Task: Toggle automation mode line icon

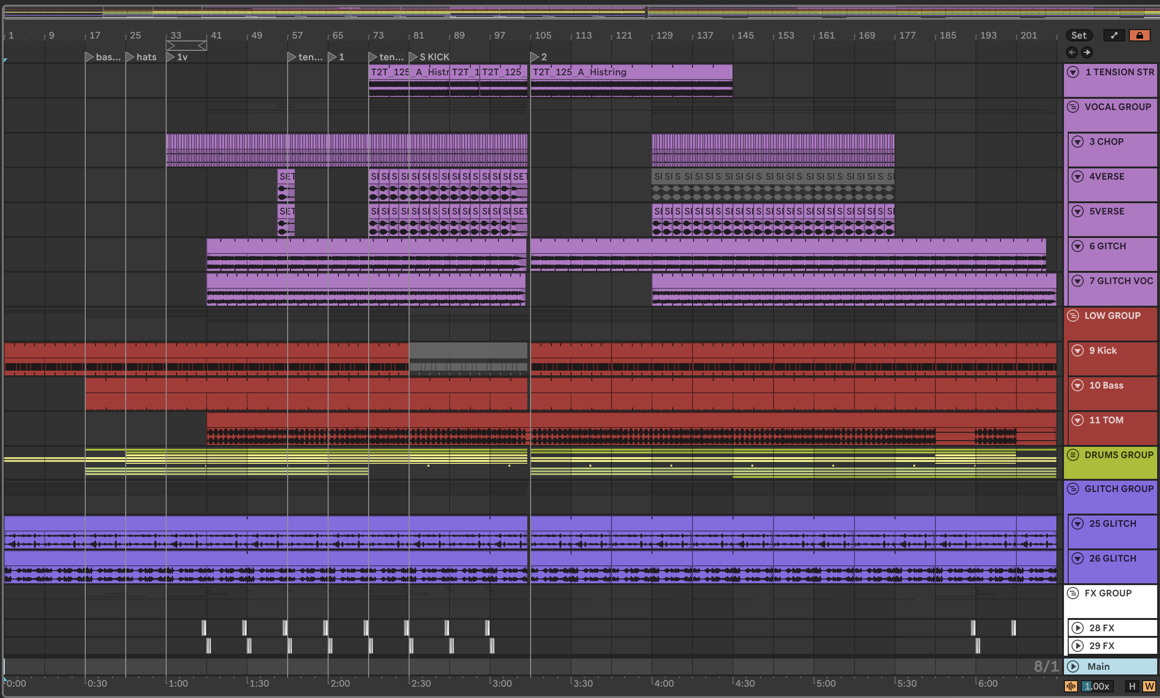Action: click(x=1114, y=35)
